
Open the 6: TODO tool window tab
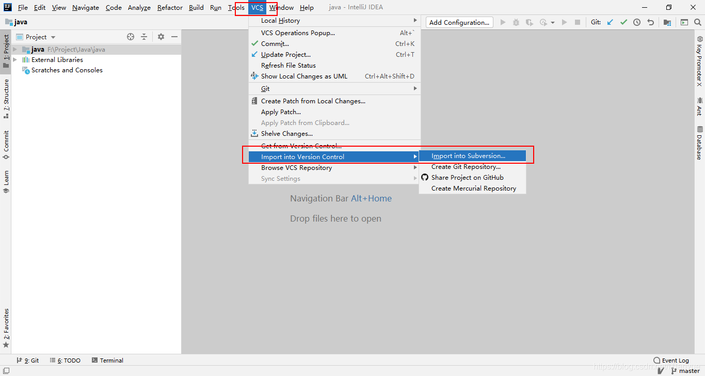pyautogui.click(x=65, y=361)
